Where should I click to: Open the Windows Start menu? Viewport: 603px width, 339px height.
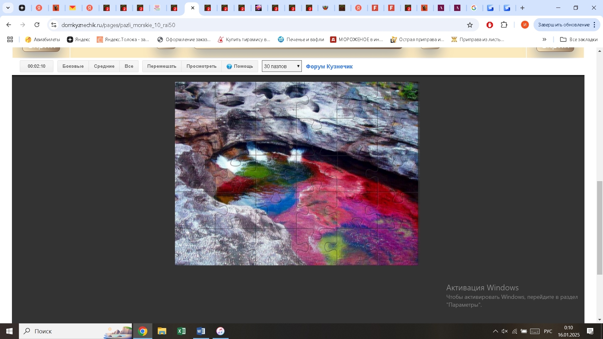9,331
